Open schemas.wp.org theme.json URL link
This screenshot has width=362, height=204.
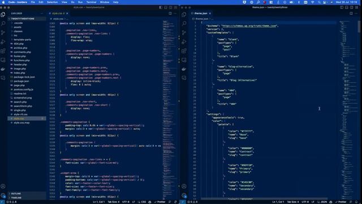coord(249,26)
